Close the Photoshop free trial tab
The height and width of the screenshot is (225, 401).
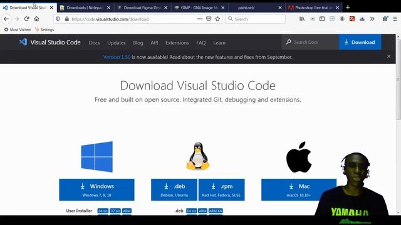tap(337, 8)
